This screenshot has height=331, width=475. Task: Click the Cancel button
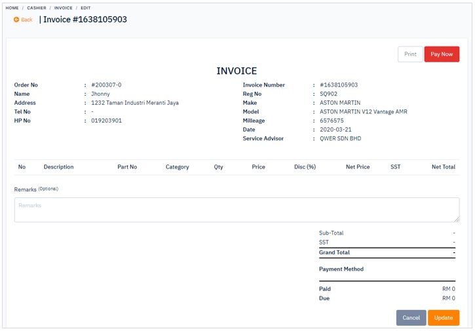[411, 318]
